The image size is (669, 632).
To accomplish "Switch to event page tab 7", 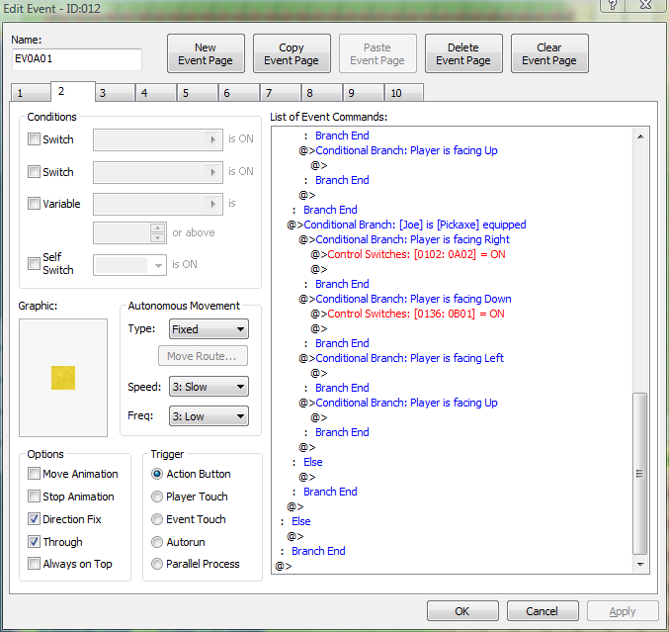I will [x=281, y=93].
